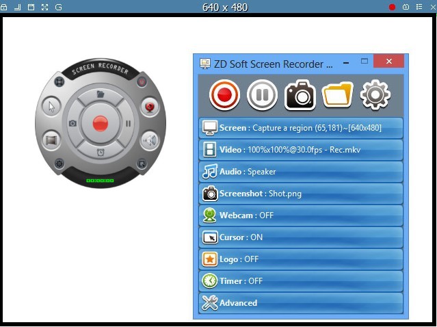
Task: Click the camera icon in capture frame bar
Action: (406, 7)
